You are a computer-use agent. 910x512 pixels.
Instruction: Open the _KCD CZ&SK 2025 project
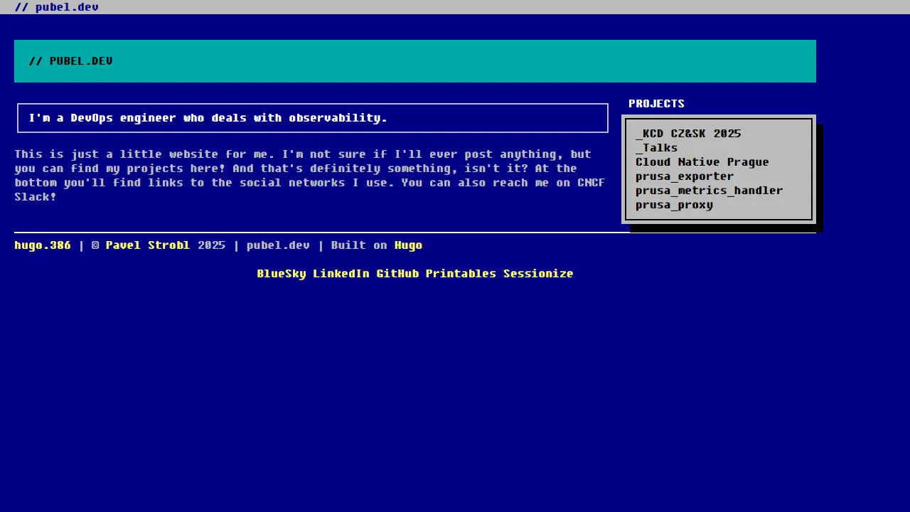click(688, 134)
